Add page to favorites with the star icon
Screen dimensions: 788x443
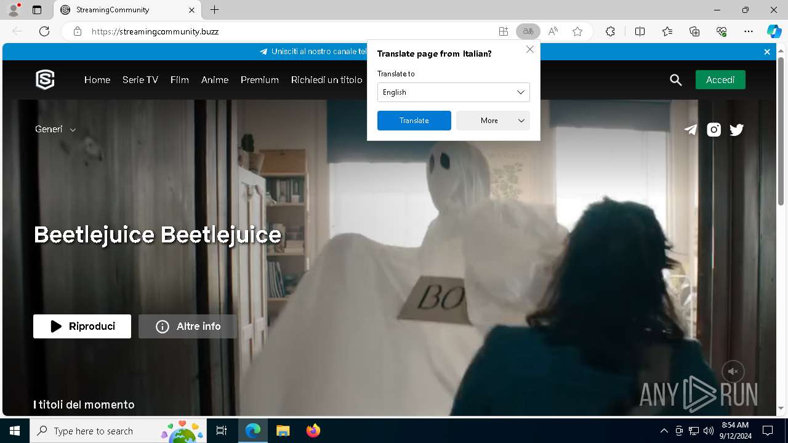tap(577, 31)
